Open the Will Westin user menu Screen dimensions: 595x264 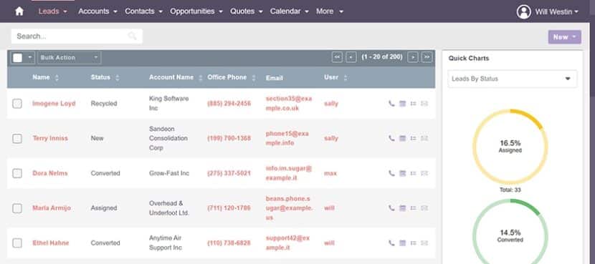pos(548,11)
